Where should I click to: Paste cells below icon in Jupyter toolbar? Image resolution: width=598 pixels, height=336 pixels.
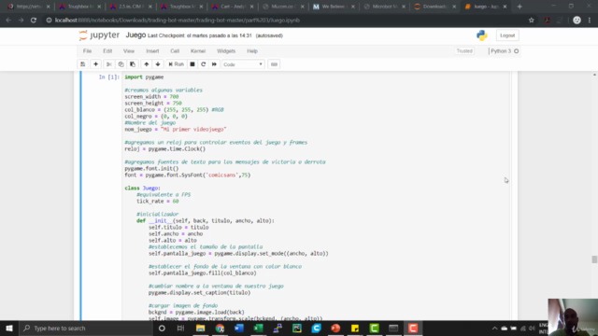pos(133,64)
